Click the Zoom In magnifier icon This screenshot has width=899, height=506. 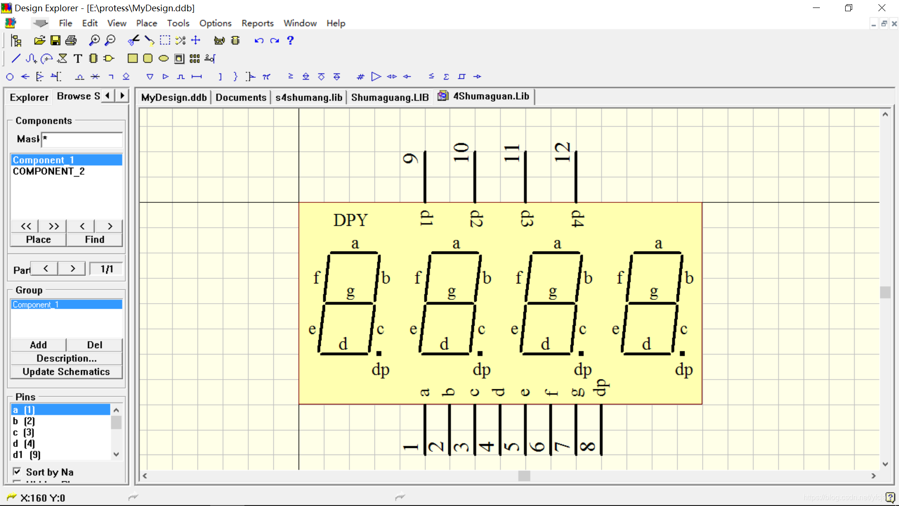click(x=94, y=41)
